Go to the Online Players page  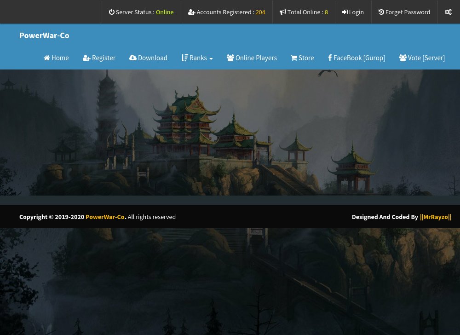256,58
